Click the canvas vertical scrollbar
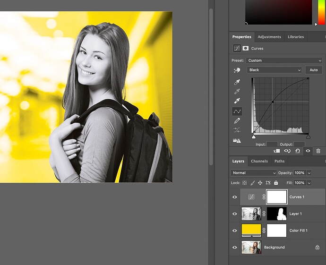 tap(211, 87)
